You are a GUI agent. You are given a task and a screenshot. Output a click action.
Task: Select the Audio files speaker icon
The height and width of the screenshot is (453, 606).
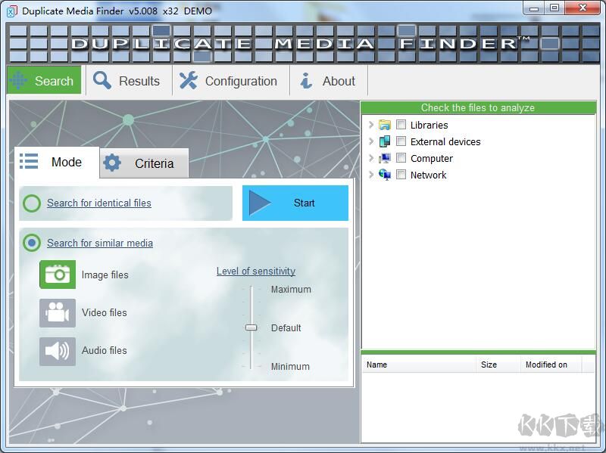(58, 351)
